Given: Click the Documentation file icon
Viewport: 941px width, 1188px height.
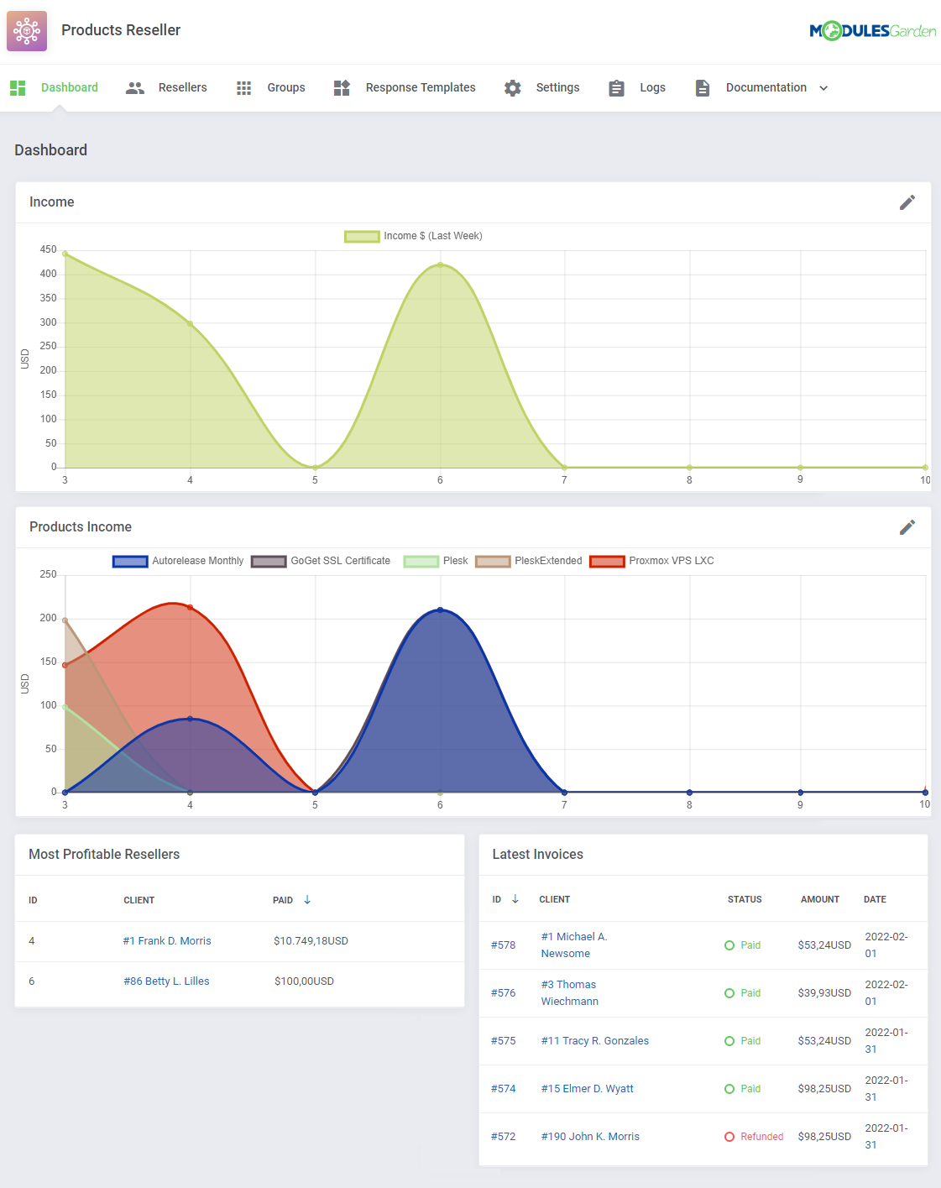Looking at the screenshot, I should coord(703,87).
